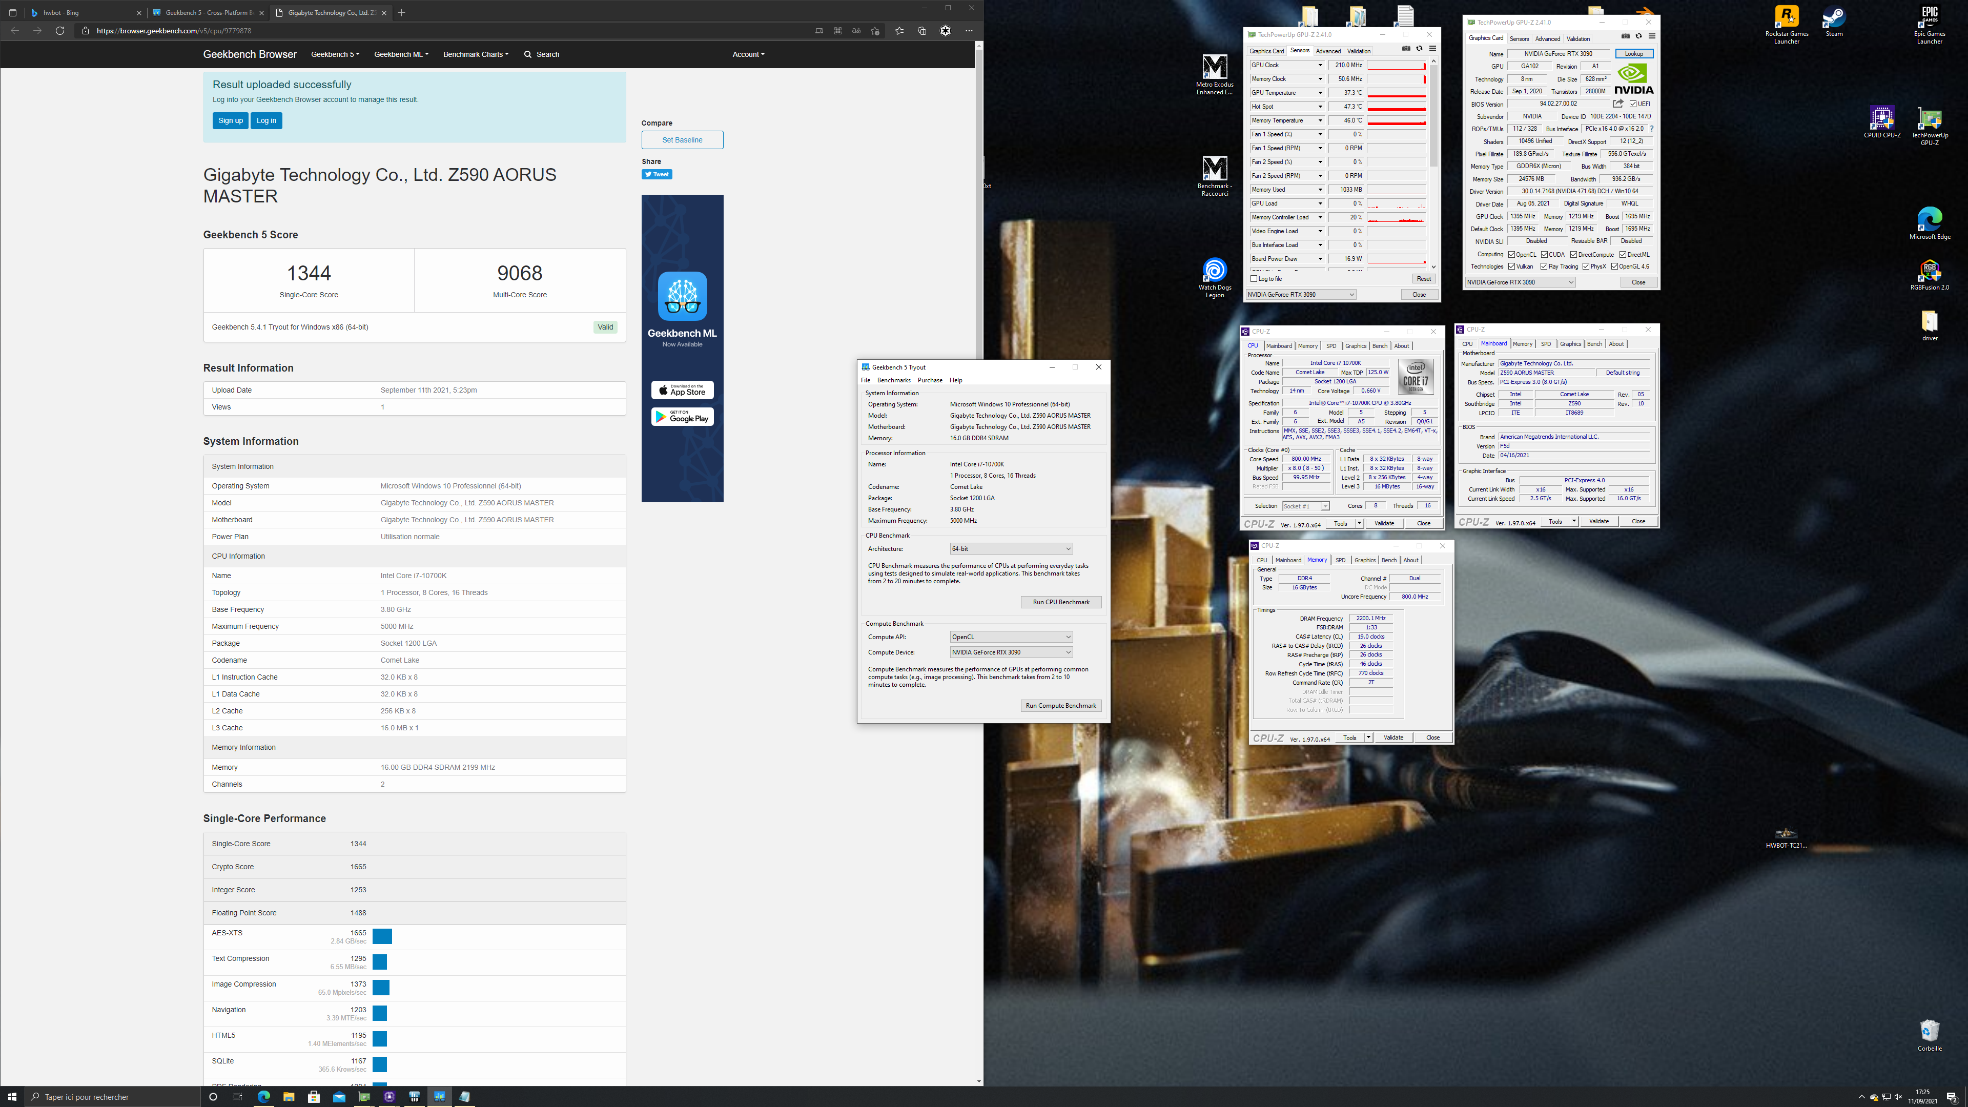Open hamburger menu in GPU-Z Graphics Card window
This screenshot has height=1107, width=1968.
point(1652,36)
